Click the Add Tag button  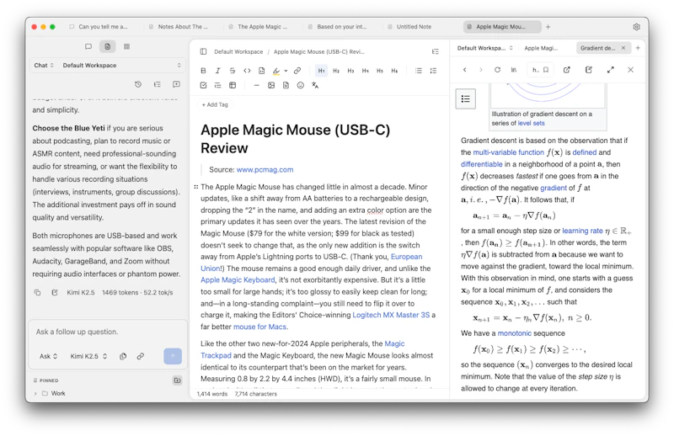click(x=215, y=104)
